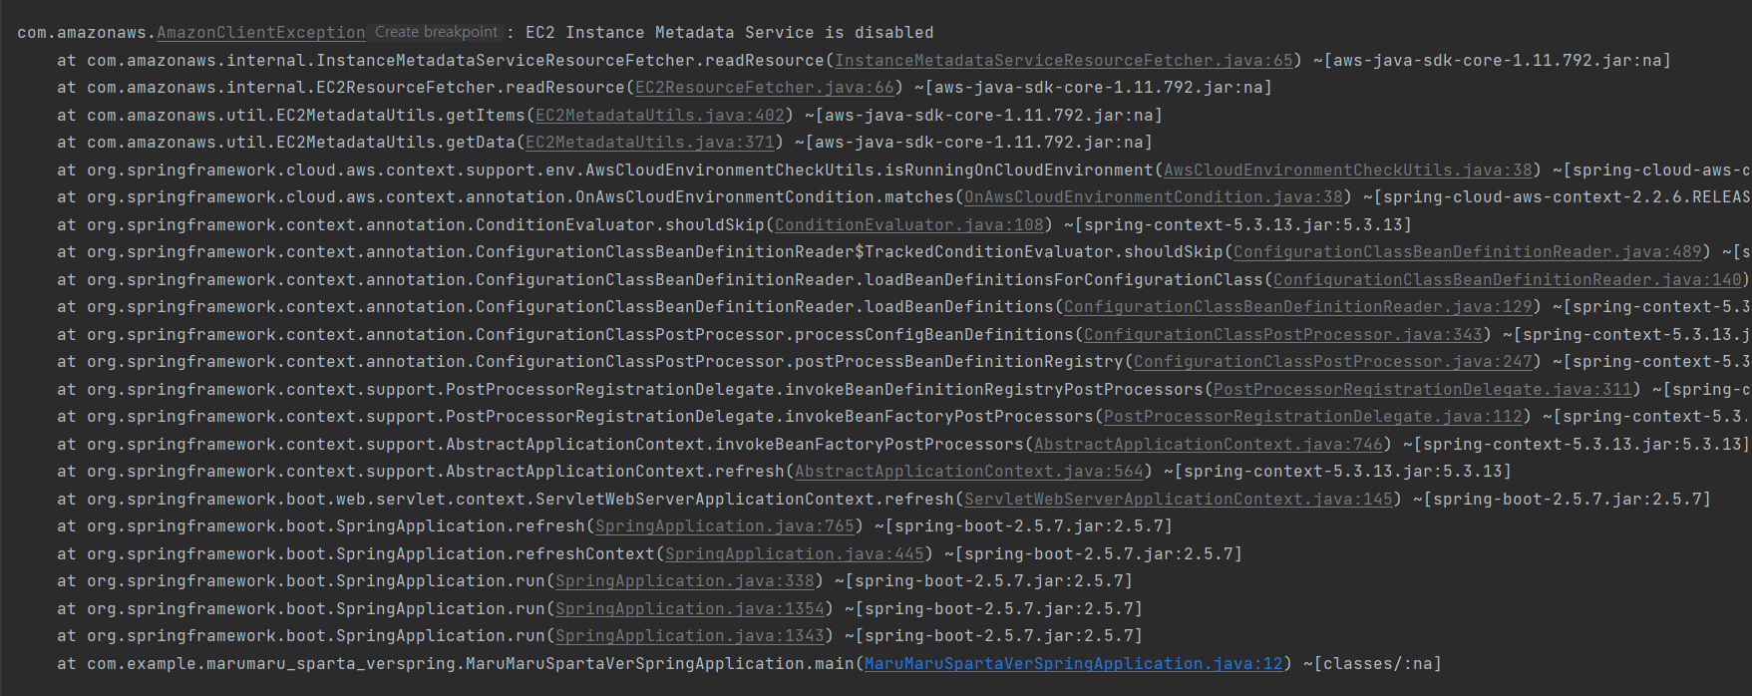Click '[classes/:na]' text on last line

click(1378, 664)
